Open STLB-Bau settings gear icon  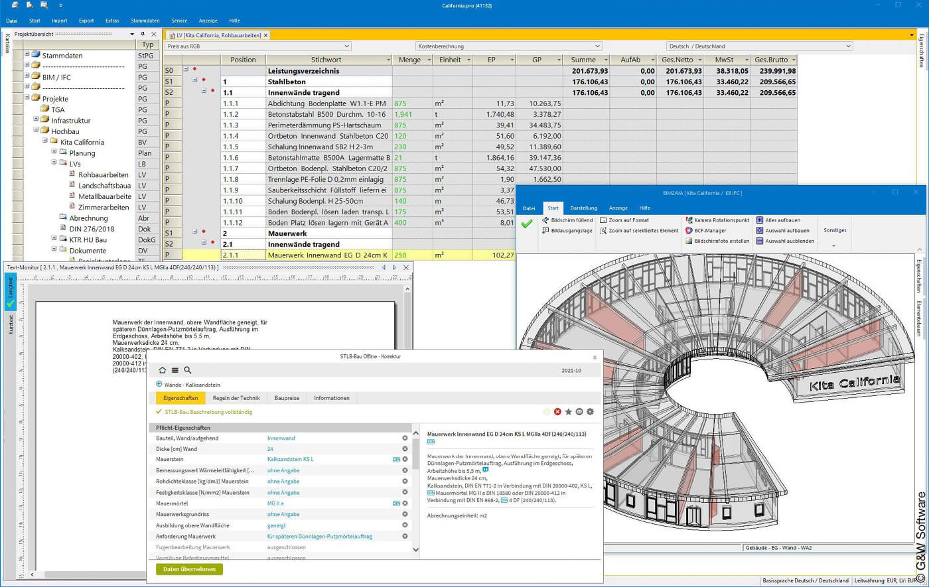tap(589, 411)
